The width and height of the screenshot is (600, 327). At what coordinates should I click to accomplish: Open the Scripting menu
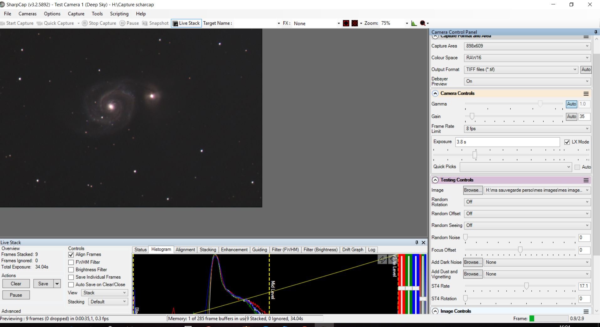pyautogui.click(x=119, y=14)
